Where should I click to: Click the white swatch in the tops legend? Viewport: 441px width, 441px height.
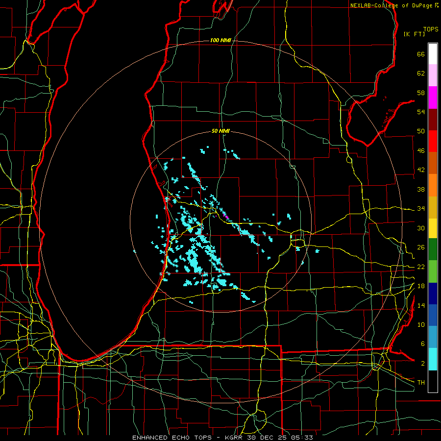coord(433,54)
